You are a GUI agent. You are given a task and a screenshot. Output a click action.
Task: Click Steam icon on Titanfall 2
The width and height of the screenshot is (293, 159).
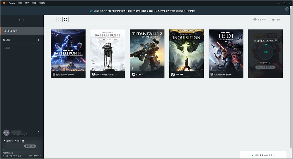click(133, 75)
